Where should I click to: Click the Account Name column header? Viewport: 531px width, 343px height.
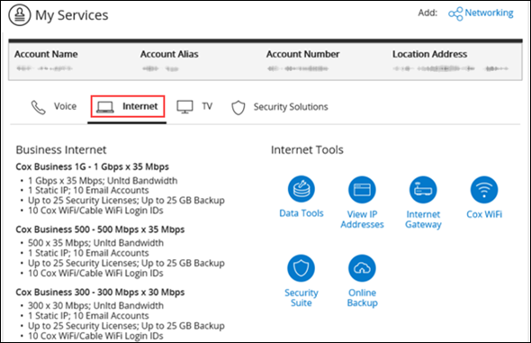[x=46, y=54]
